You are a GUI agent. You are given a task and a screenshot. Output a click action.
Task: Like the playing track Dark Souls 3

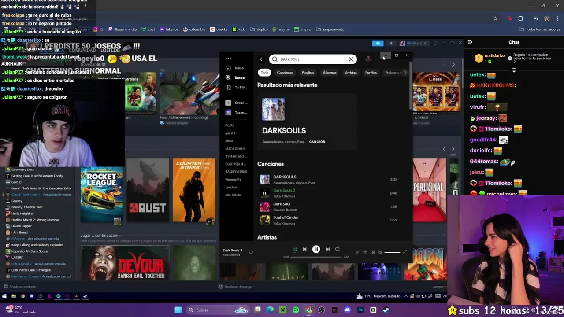coord(251,252)
